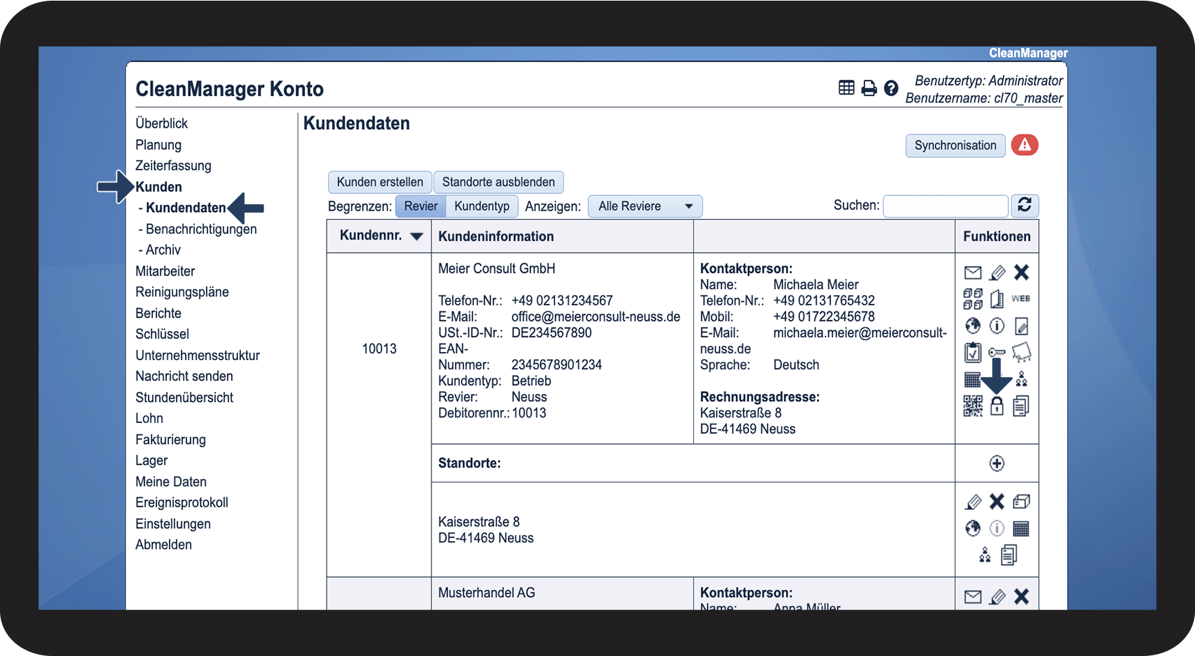
Task: Collapse the Kunden menu section
Action: 159,187
